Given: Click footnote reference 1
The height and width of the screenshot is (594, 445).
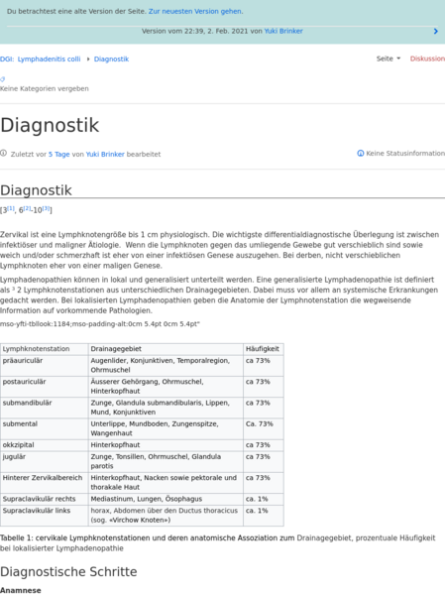Looking at the screenshot, I should click(11, 208).
